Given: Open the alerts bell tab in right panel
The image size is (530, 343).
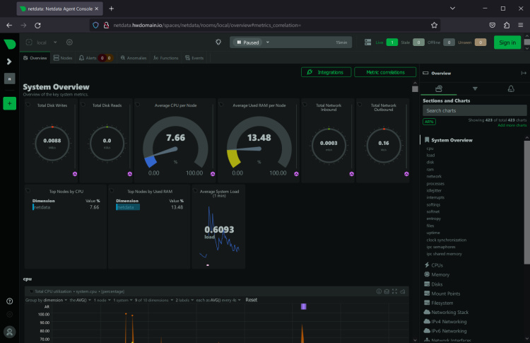Looking at the screenshot, I should pos(510,88).
